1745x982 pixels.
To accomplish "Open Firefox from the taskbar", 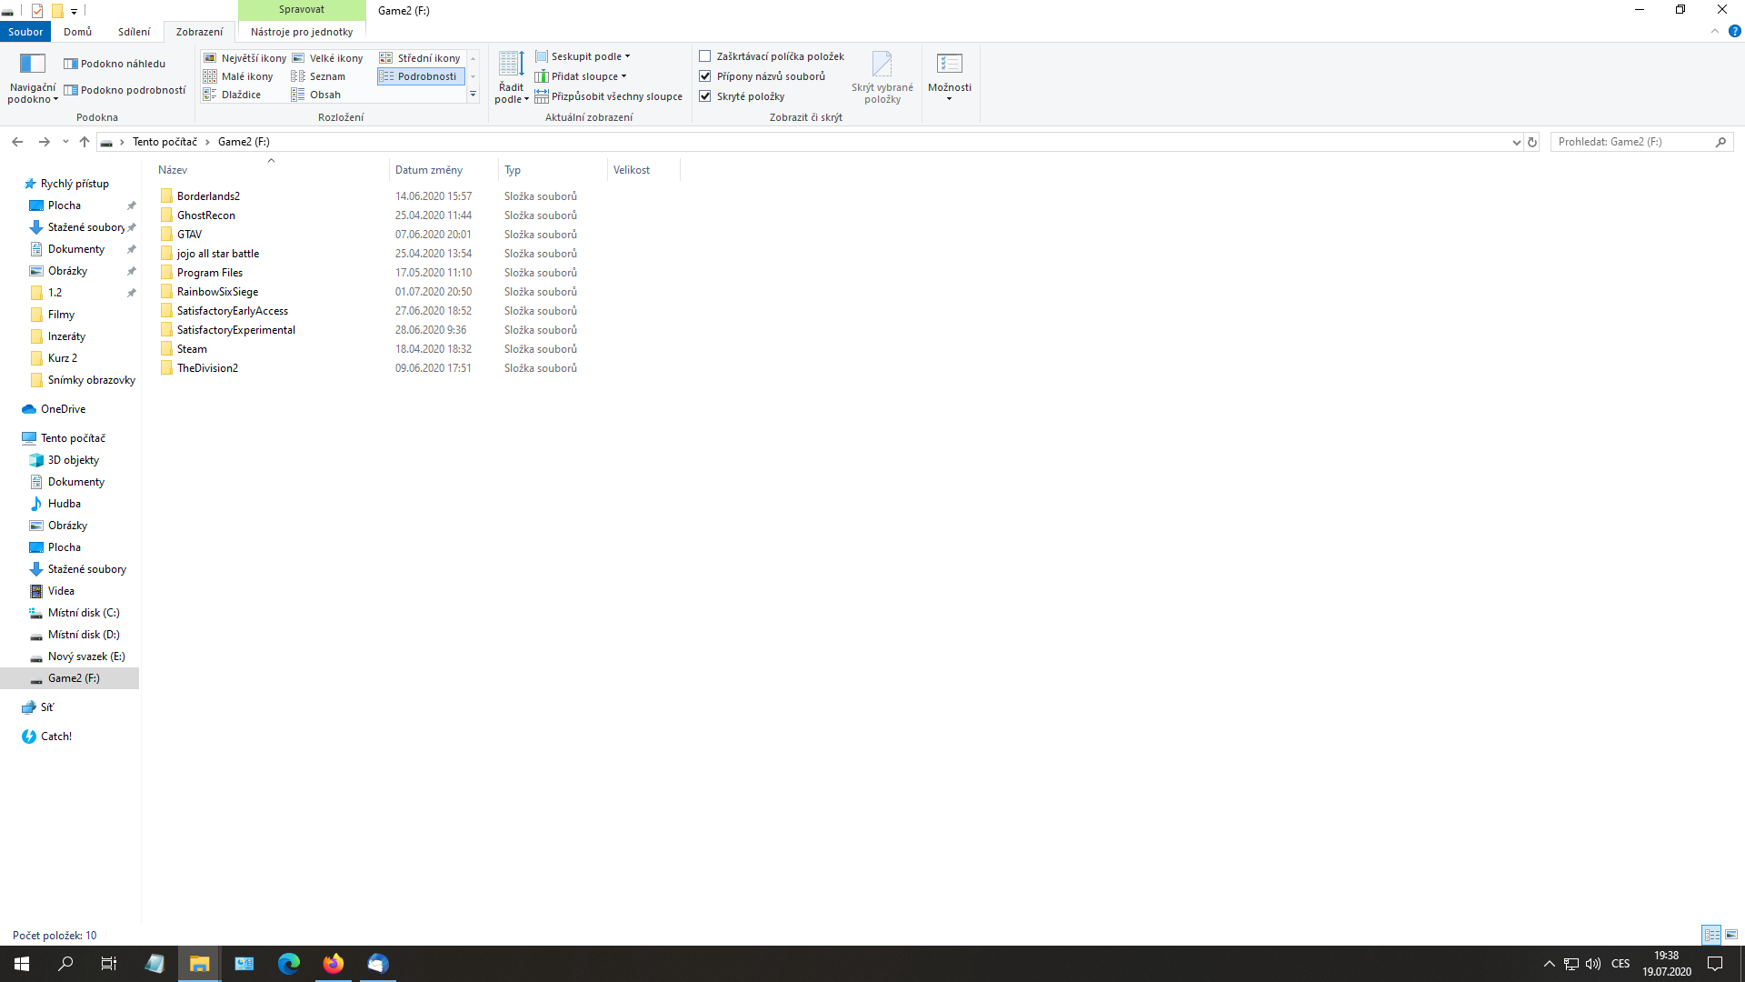I will pyautogui.click(x=334, y=964).
